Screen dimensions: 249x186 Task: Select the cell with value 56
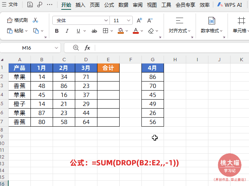153,122
